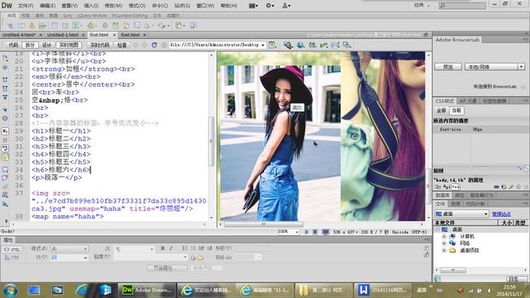Switch to 拆分 split view

click(29, 45)
